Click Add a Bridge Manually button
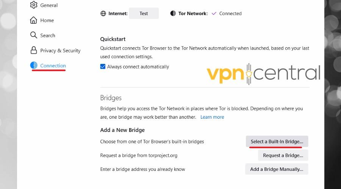 click(x=277, y=169)
